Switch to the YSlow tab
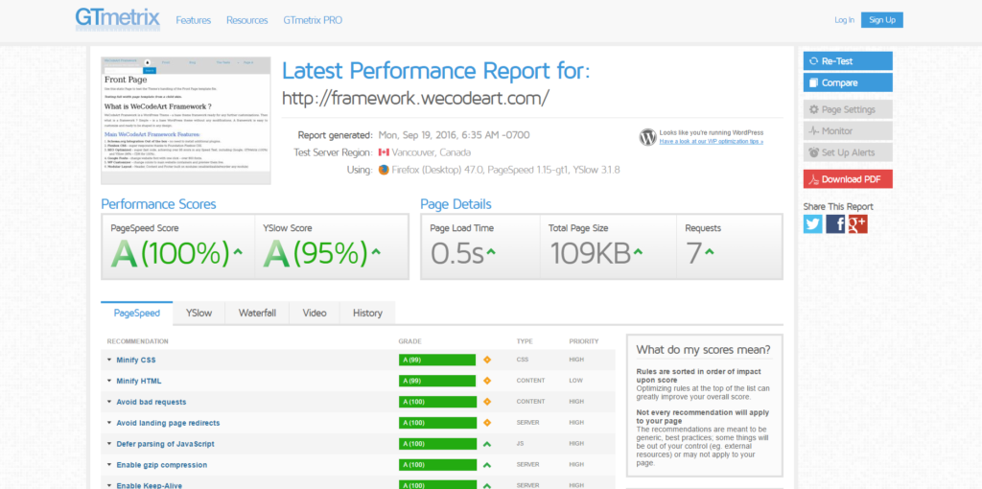982x489 pixels. (199, 314)
